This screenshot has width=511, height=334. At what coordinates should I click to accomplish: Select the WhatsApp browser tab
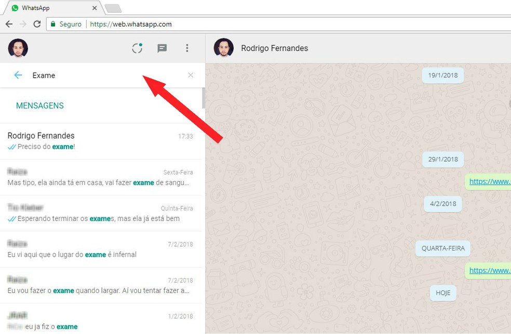tap(54, 8)
